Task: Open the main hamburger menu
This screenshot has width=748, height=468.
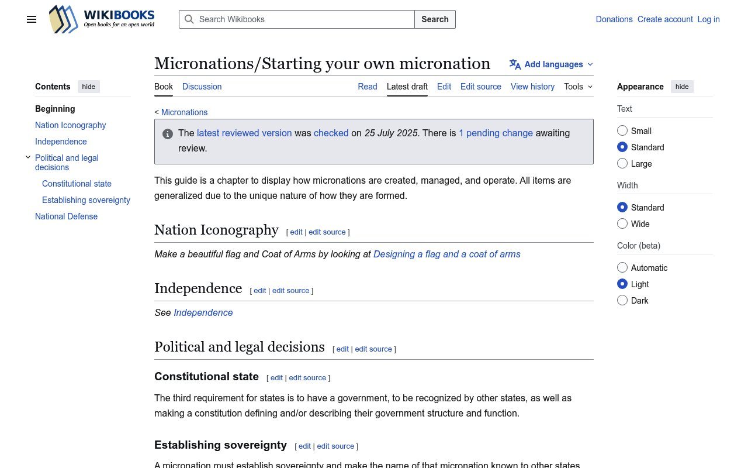Action: [32, 19]
